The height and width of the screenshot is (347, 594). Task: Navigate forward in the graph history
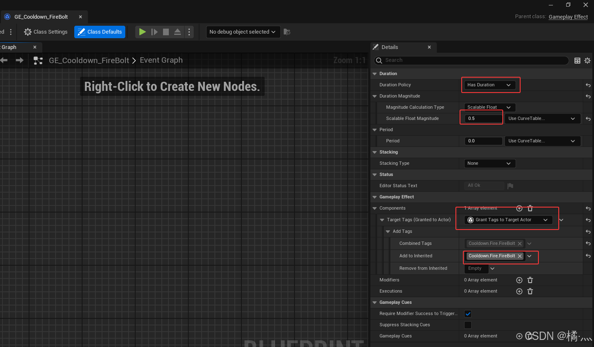click(19, 61)
